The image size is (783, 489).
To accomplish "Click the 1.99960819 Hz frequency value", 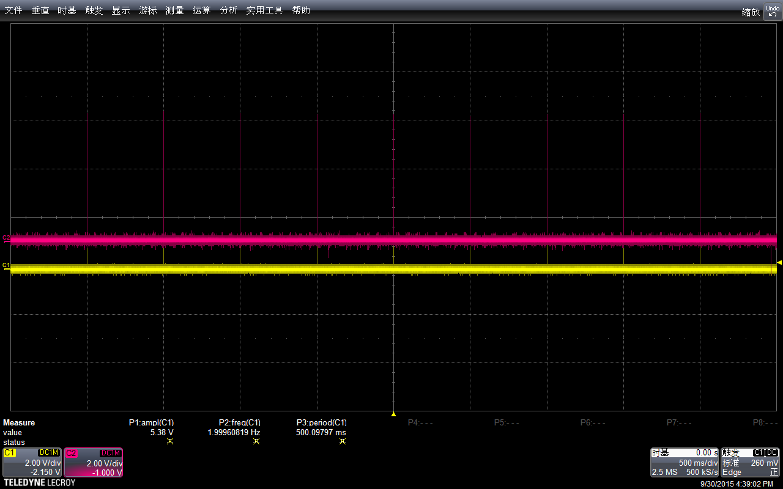I will pos(234,432).
